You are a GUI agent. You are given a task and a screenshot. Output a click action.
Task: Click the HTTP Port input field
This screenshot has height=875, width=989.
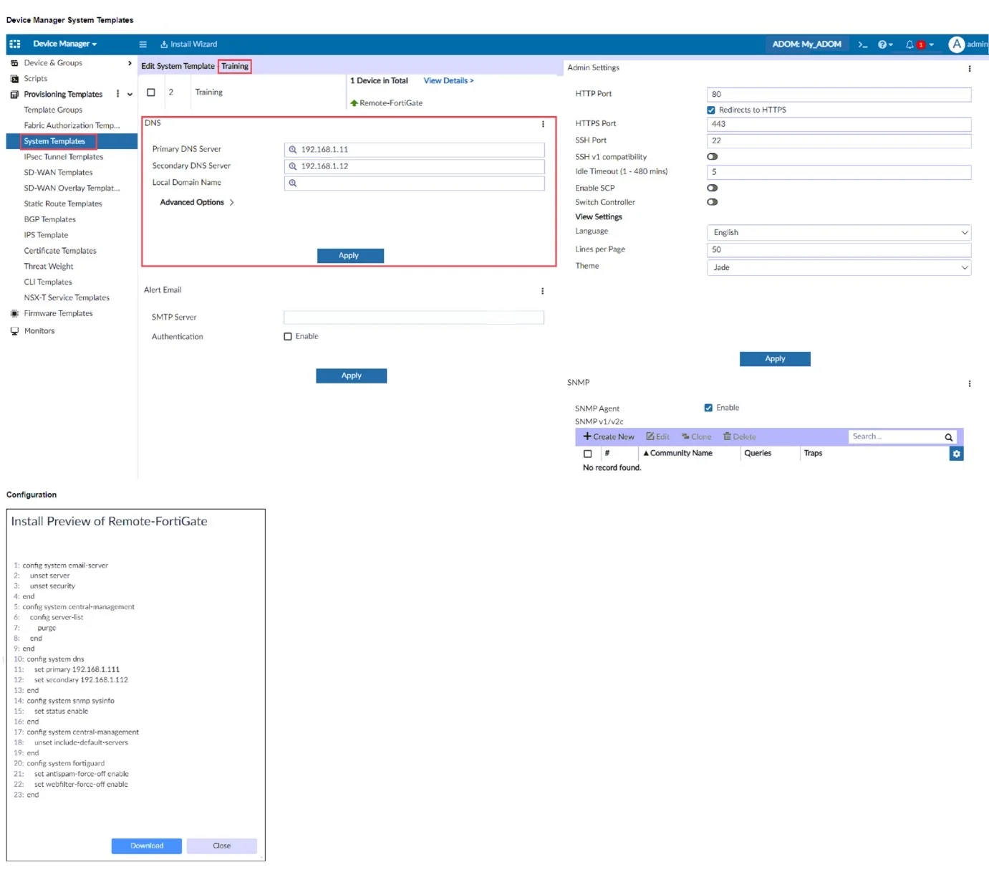coord(839,95)
